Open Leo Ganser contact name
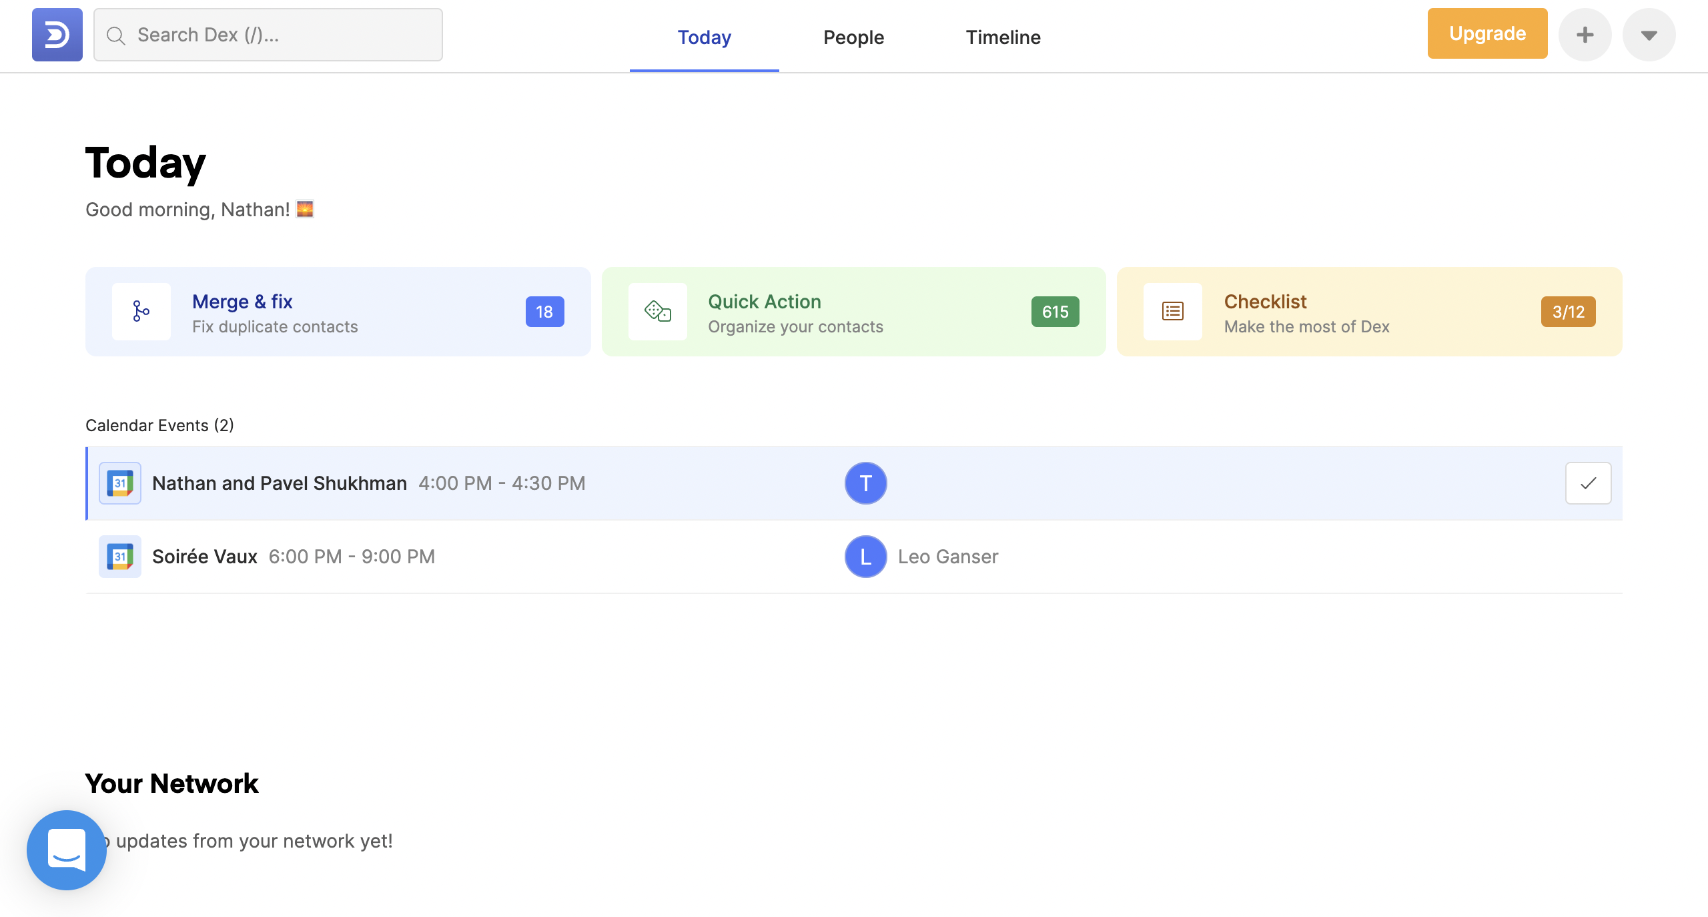1708x917 pixels. (948, 557)
